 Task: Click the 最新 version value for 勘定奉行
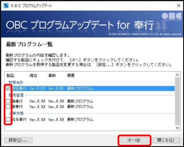[x=56, y=89]
